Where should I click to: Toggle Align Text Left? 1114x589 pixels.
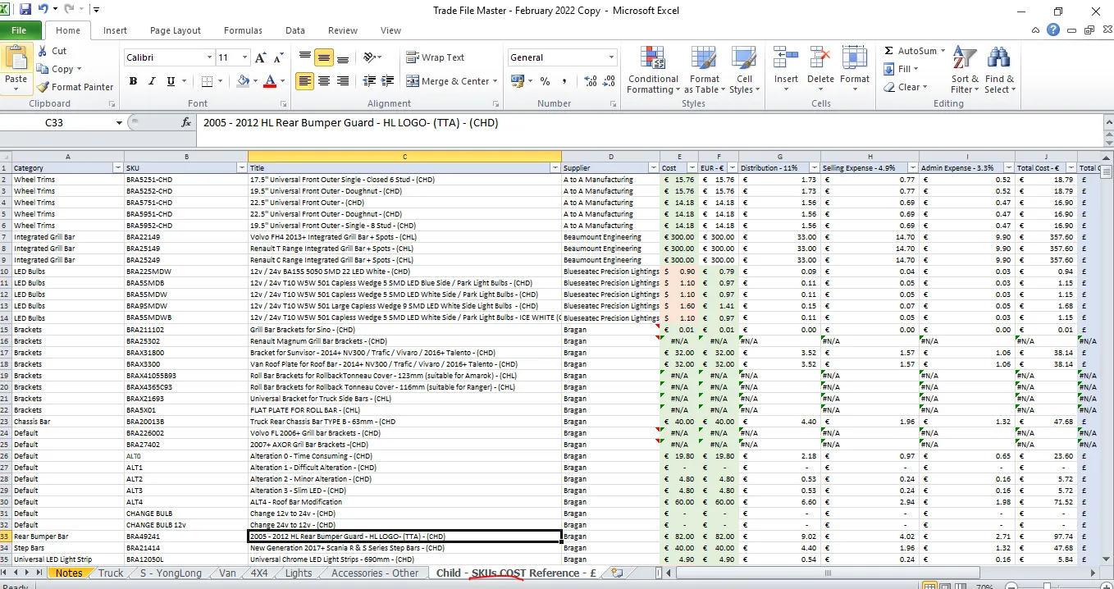coord(305,81)
